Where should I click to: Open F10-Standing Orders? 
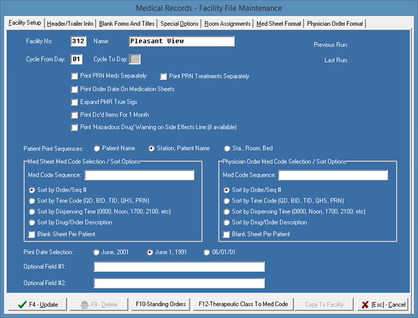pos(160,304)
